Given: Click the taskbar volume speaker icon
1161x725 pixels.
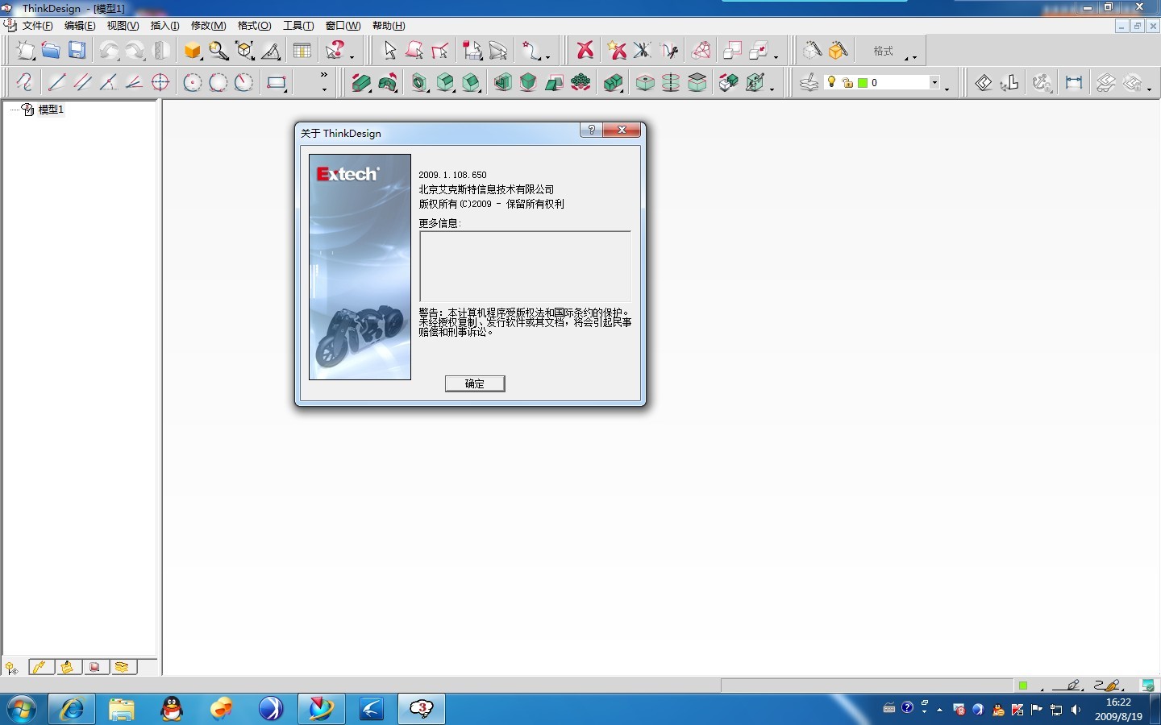Looking at the screenshot, I should 1076,710.
